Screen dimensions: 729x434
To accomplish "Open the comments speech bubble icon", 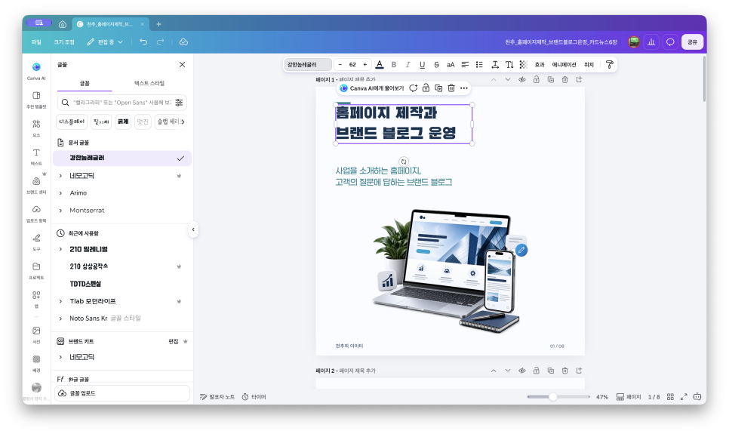I will (670, 42).
